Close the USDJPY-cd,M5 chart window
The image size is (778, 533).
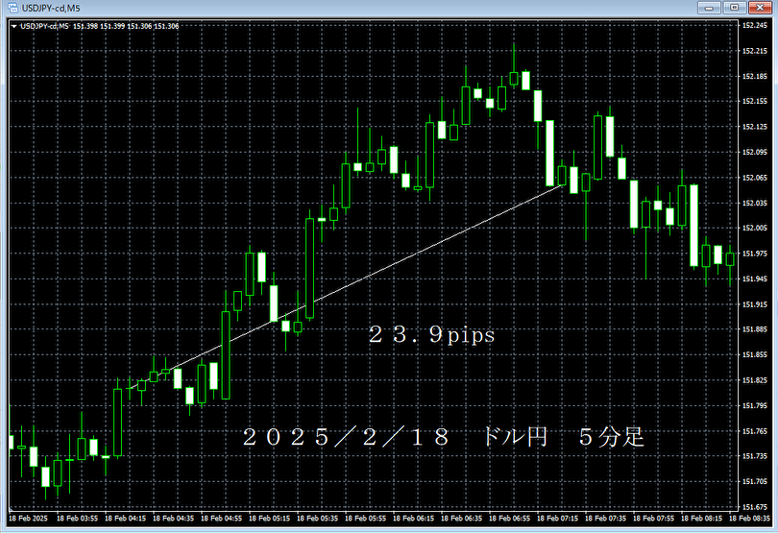tap(760, 8)
